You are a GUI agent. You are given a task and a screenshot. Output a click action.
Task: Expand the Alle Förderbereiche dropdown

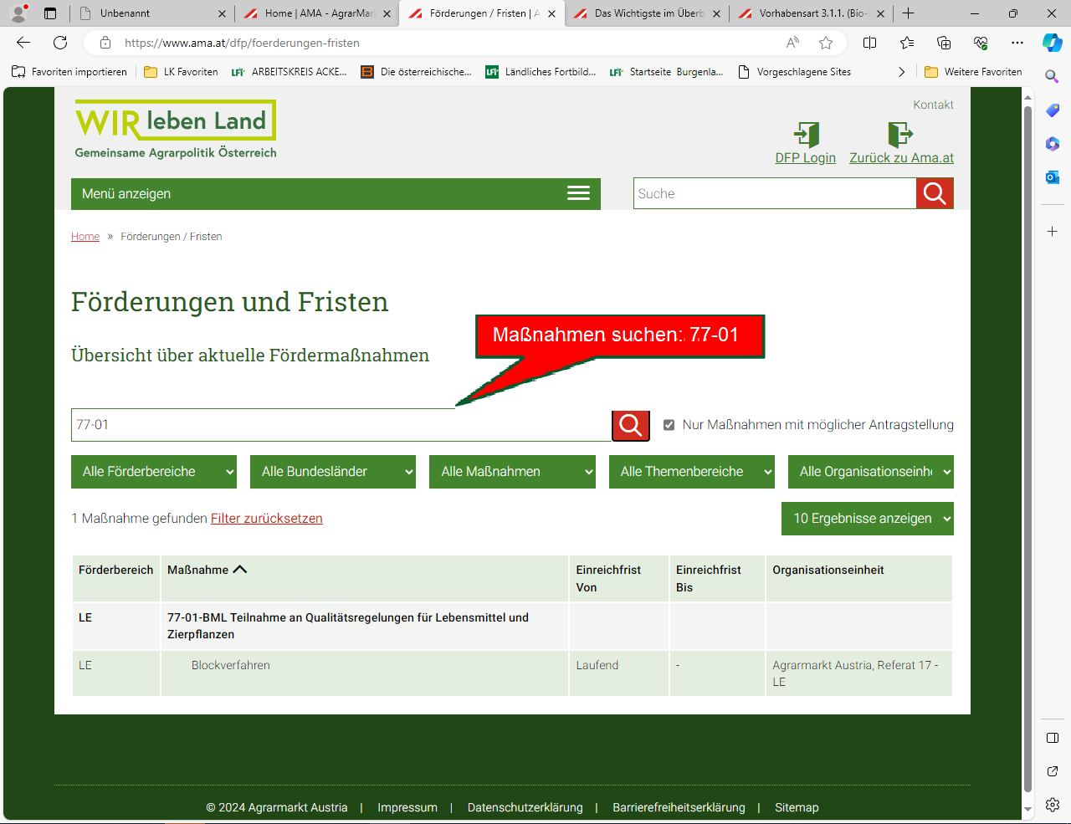[154, 472]
